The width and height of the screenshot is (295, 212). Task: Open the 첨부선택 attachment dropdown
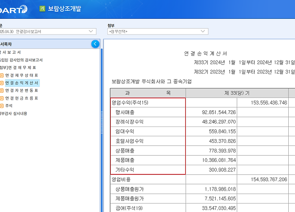(158, 31)
